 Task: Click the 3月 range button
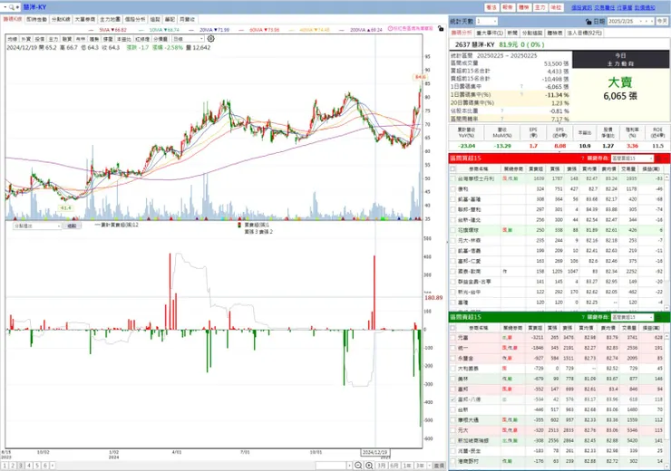coord(381,466)
